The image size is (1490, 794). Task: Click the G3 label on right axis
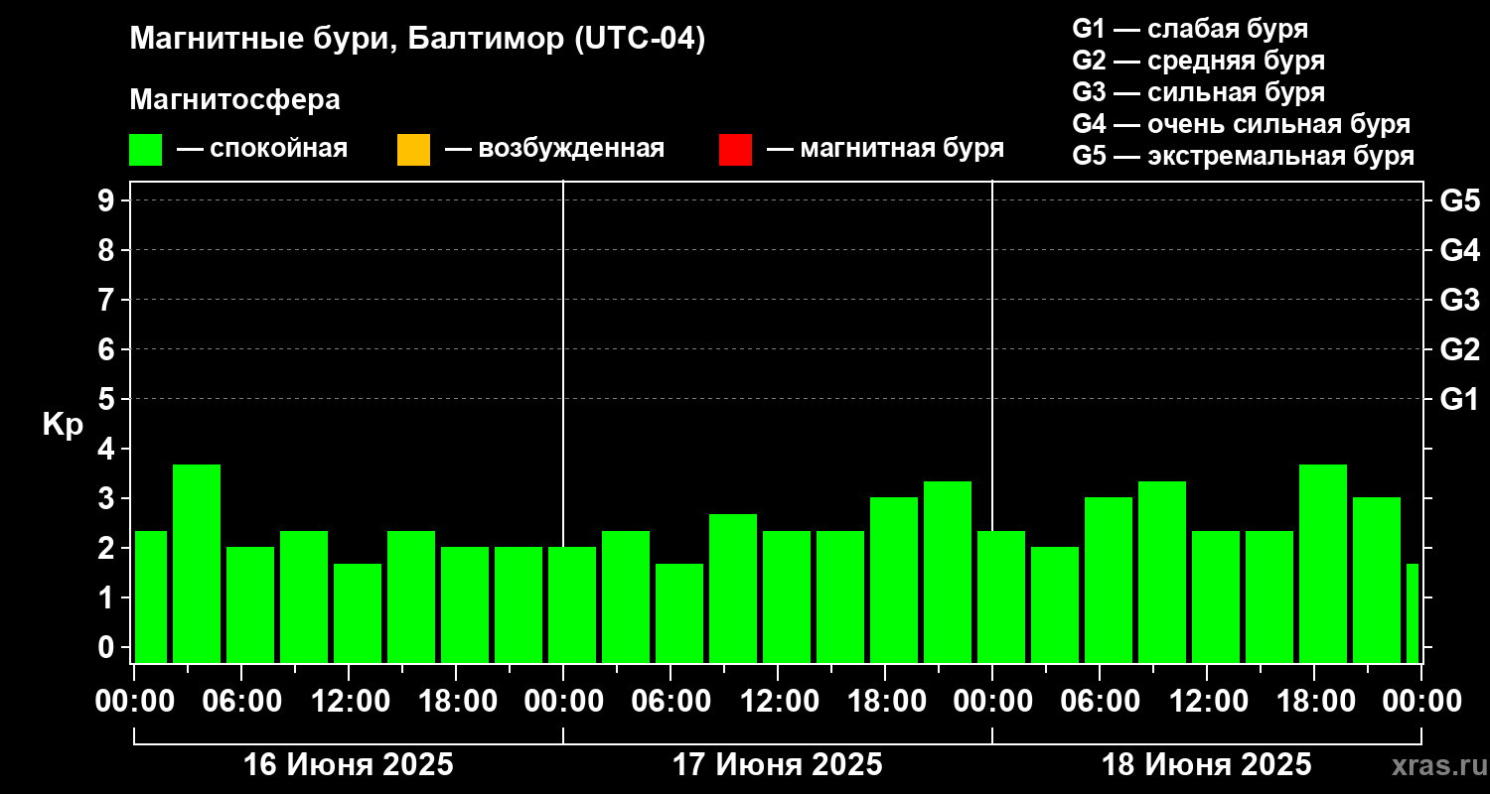tap(1459, 300)
